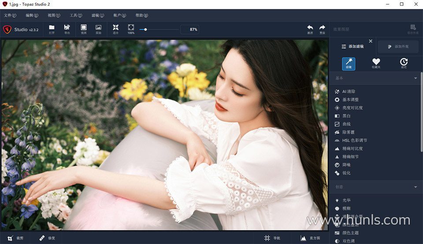
Task: Switch to the 添加外观 tab
Action: click(x=398, y=47)
